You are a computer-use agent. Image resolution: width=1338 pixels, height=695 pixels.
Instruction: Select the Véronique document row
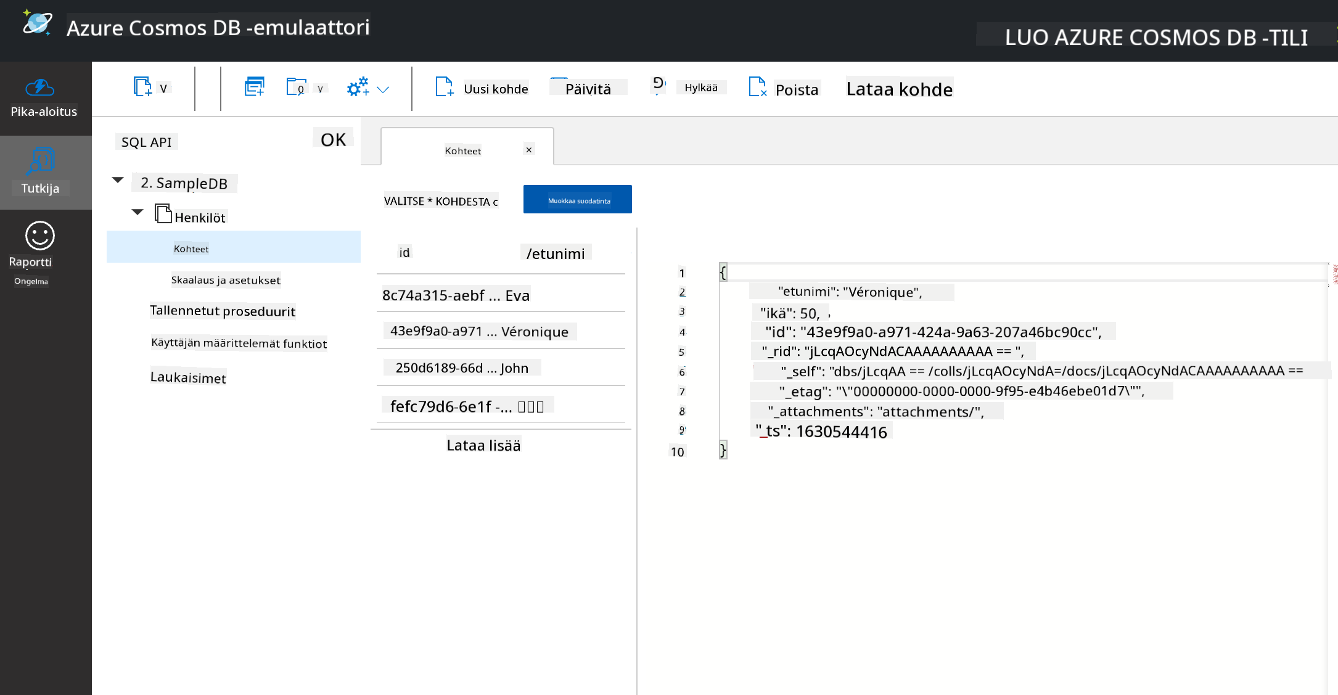tap(501, 331)
